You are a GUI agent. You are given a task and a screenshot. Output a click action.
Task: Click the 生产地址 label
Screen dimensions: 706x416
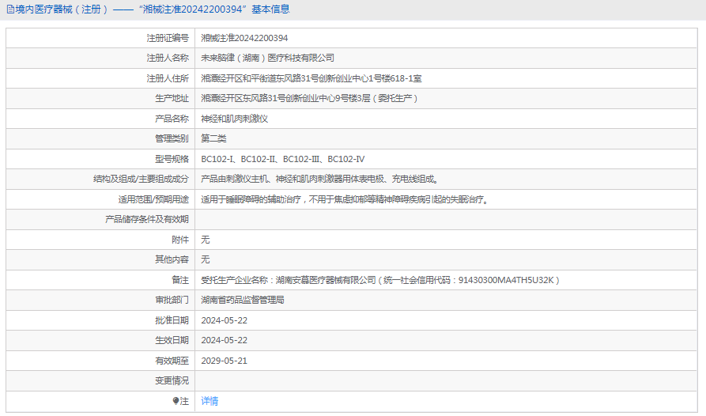(172, 98)
